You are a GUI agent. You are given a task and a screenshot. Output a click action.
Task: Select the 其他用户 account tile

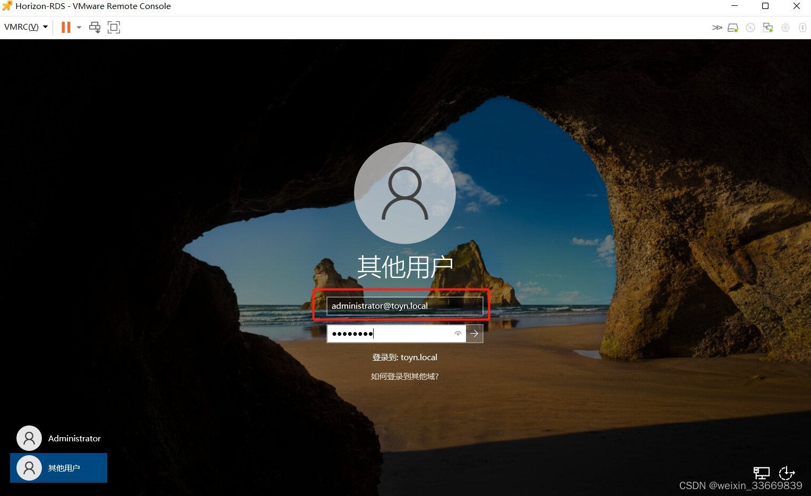point(58,468)
